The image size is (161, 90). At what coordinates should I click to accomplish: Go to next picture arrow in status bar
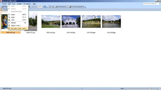tap(82, 88)
